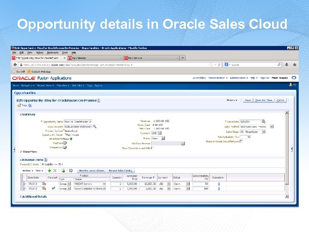Click the Competitors edit icon
Screen dimensions: 309x232
click(65, 147)
